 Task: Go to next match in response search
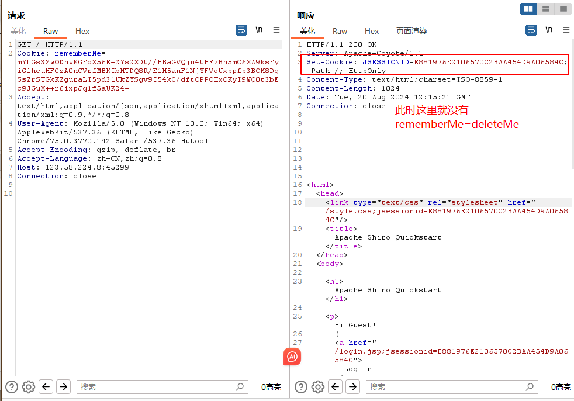352,387
